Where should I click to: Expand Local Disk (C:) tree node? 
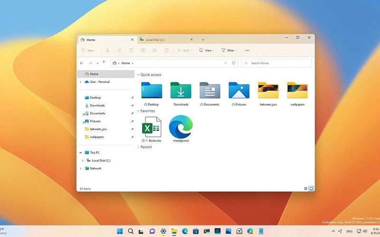[82, 161]
